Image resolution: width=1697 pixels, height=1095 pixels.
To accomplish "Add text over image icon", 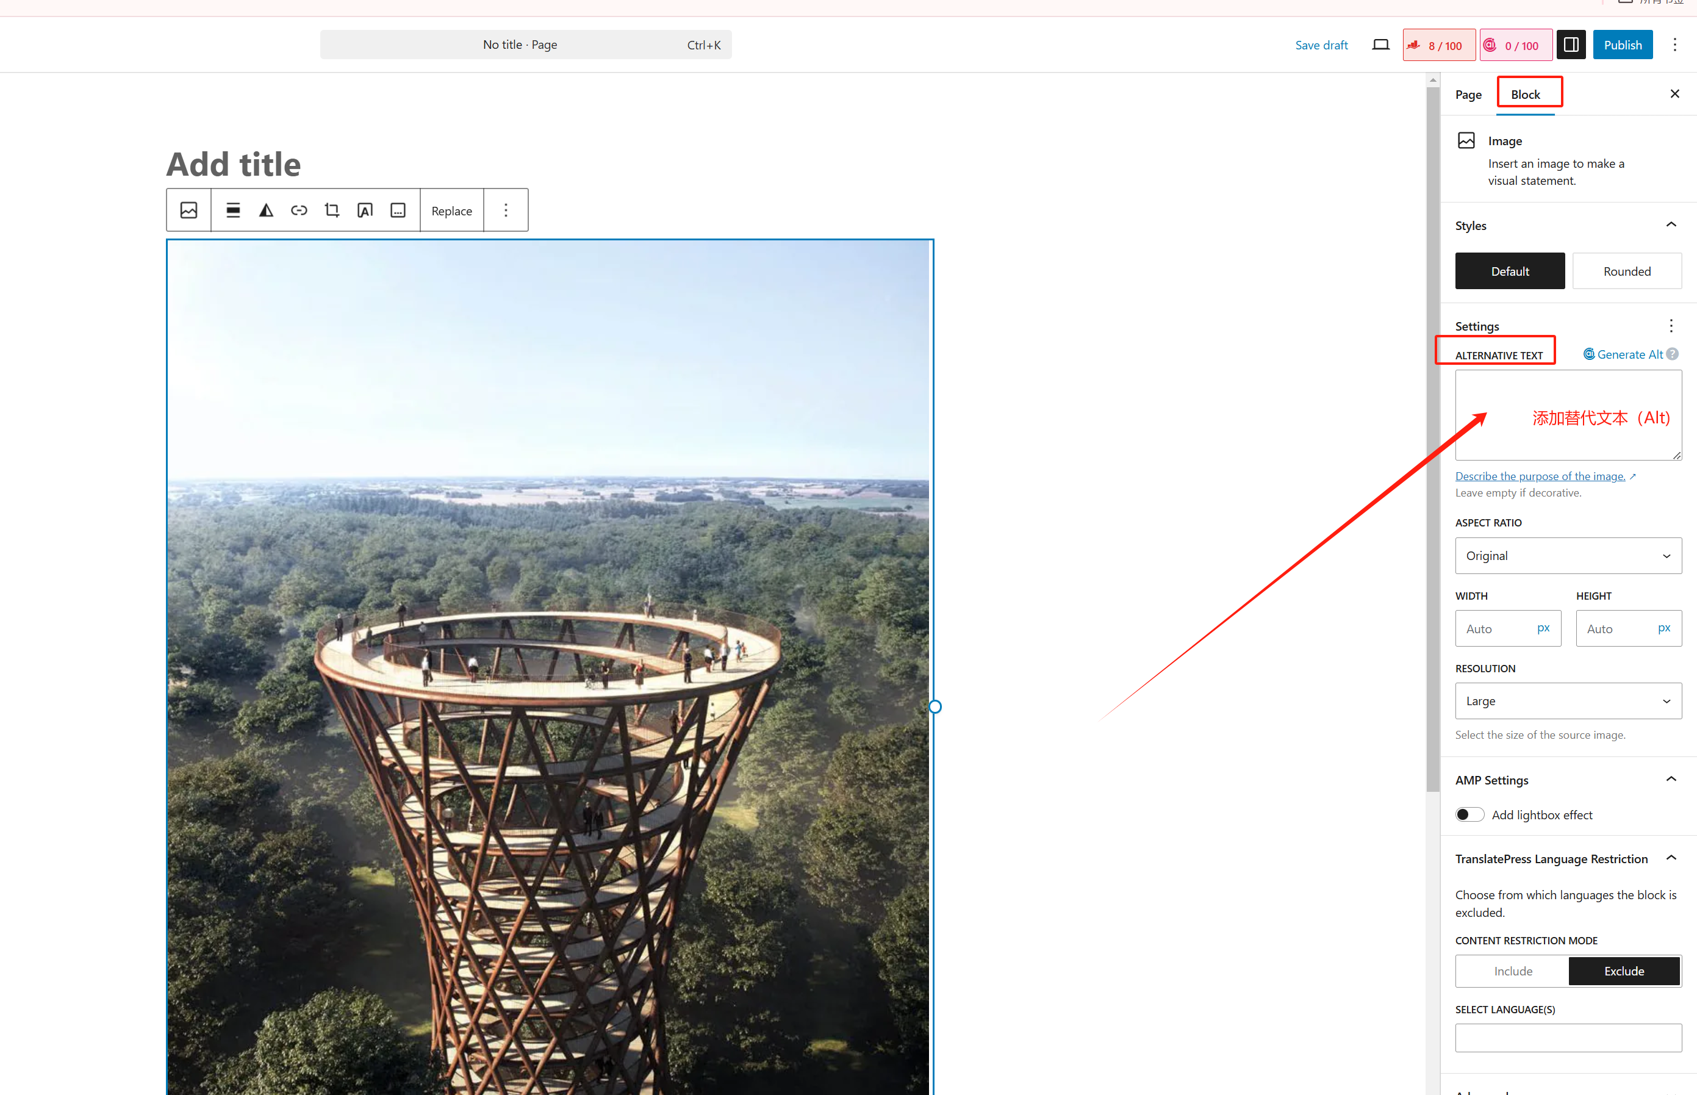I will pyautogui.click(x=365, y=210).
